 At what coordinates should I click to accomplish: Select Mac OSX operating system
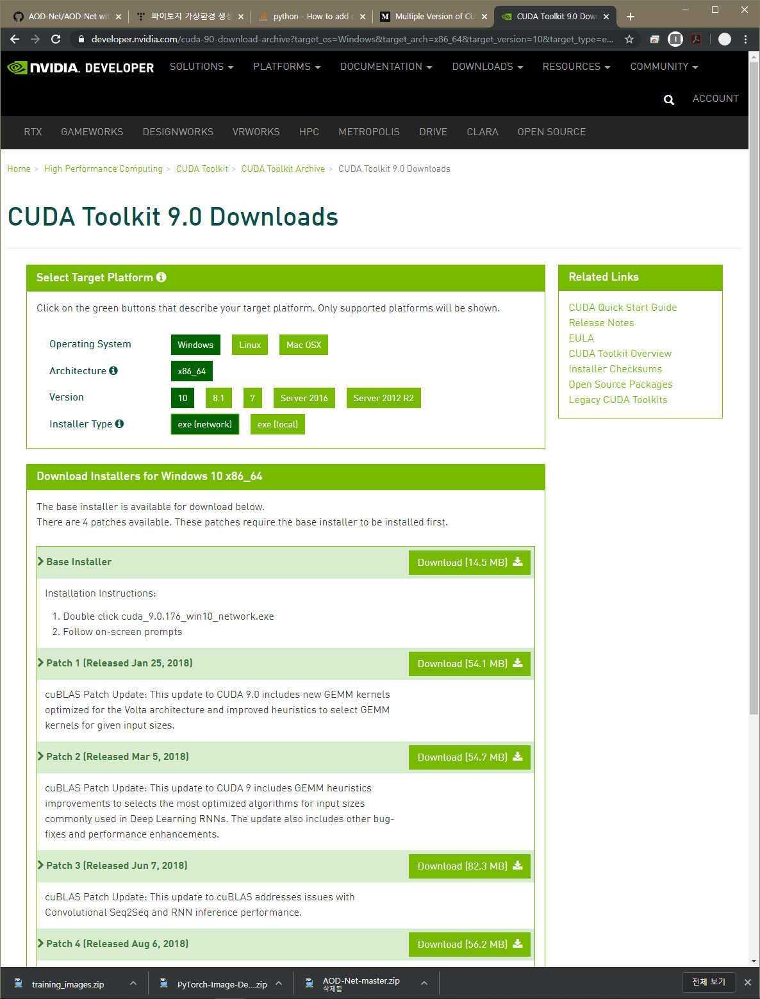pyautogui.click(x=304, y=345)
